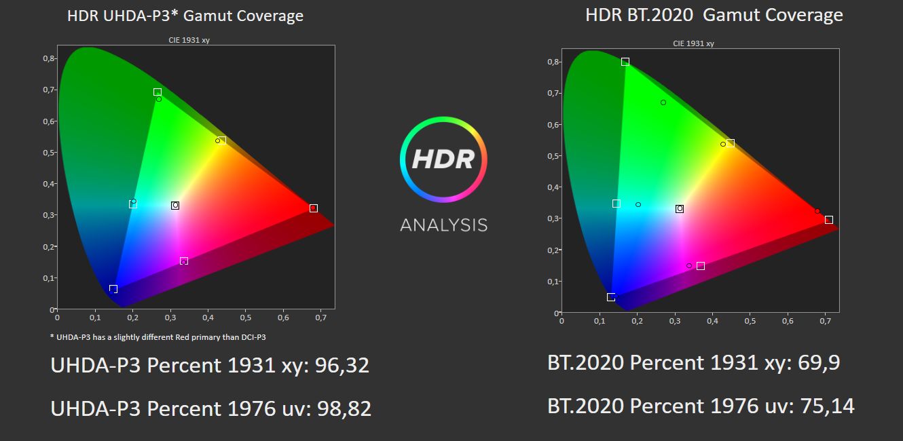
Task: Click "UHDA-P3 Percent 1931 xy: 96,32" result
Action: pyautogui.click(x=210, y=366)
